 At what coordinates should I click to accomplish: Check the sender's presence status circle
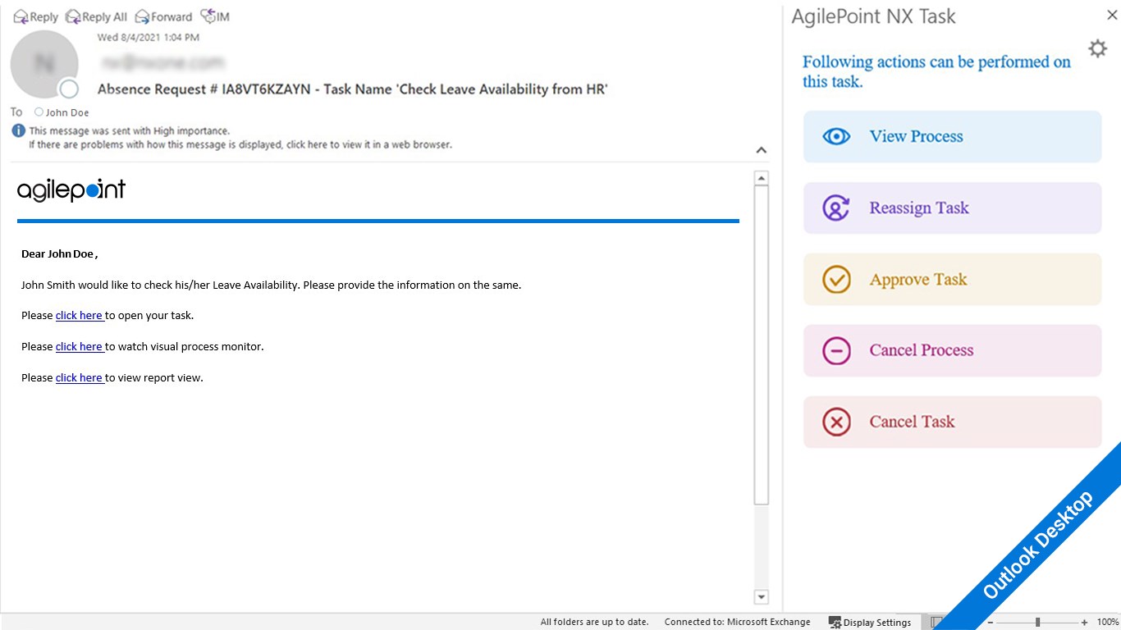69,89
